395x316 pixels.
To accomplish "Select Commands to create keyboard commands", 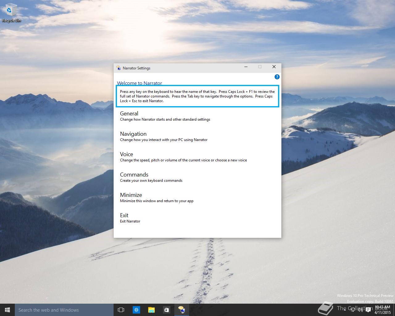I will tap(134, 175).
